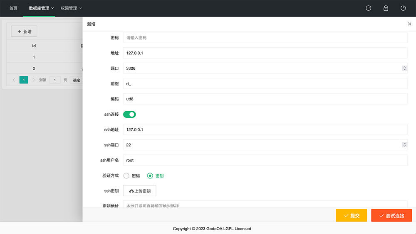Click the 地址 field with 127.0.0.1
416x234 pixels.
pos(265,53)
